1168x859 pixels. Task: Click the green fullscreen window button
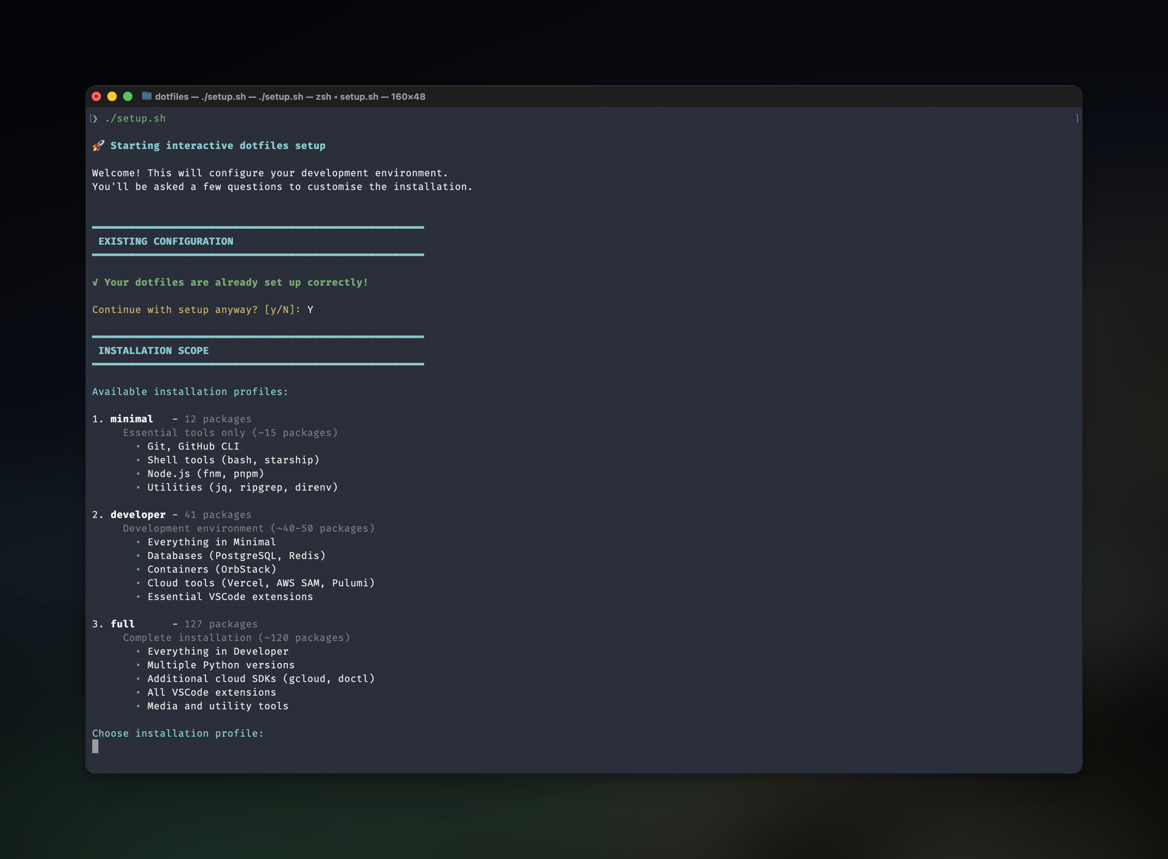[128, 96]
